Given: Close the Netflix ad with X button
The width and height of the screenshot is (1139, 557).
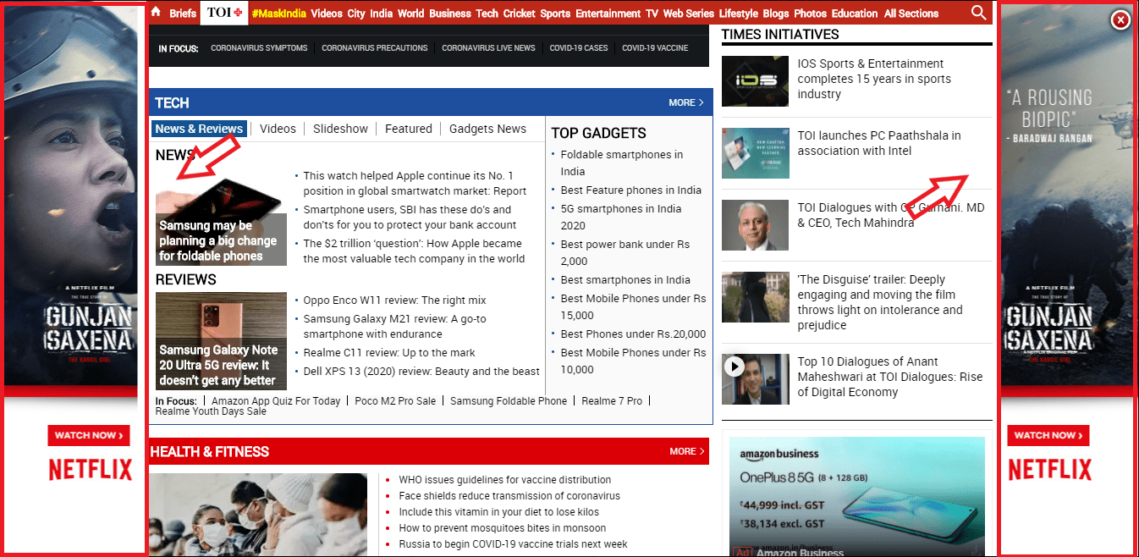Looking at the screenshot, I should coord(1120,19).
